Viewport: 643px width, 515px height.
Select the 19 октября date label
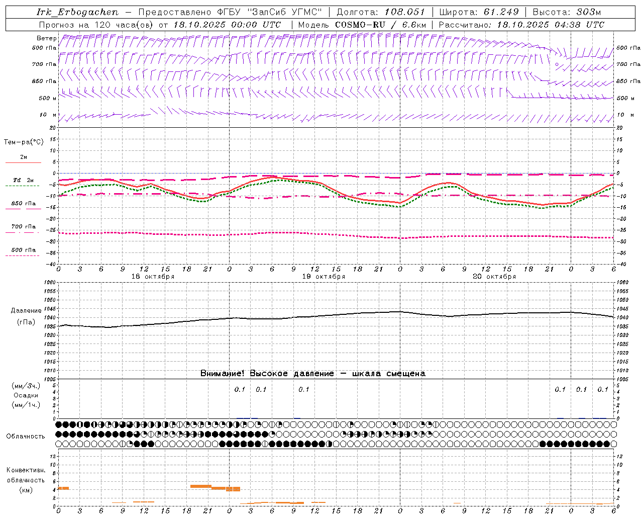[324, 277]
